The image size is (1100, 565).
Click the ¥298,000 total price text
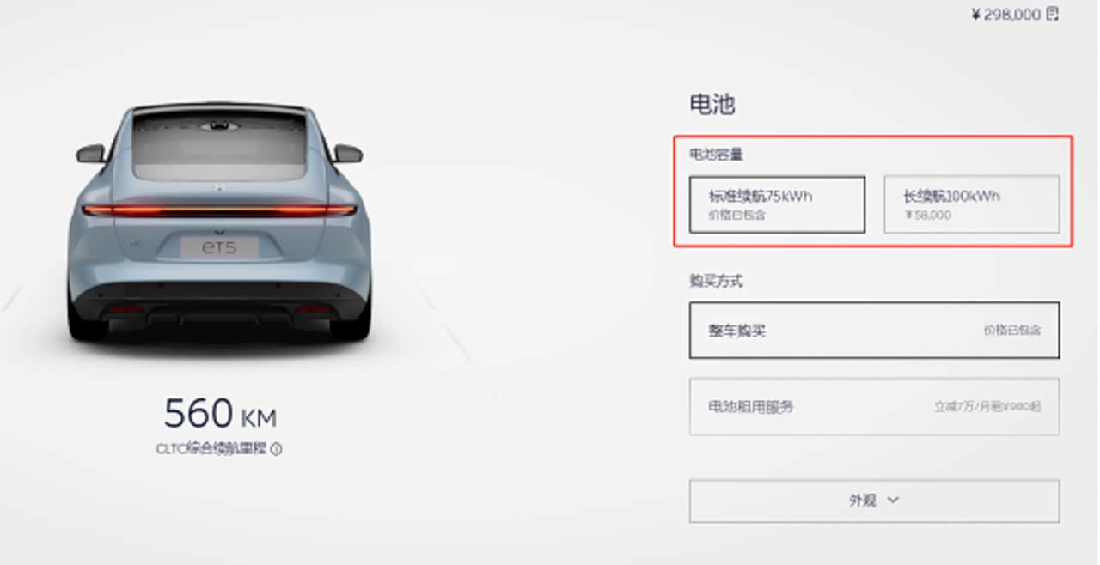point(1006,14)
